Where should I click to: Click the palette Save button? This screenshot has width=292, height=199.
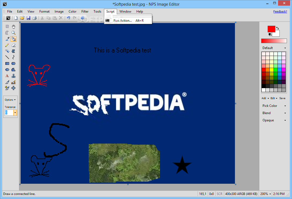click(282, 98)
